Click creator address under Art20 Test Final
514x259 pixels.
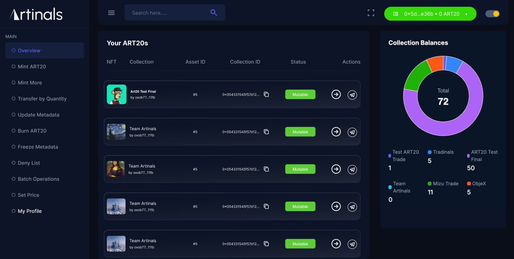coord(143,97)
